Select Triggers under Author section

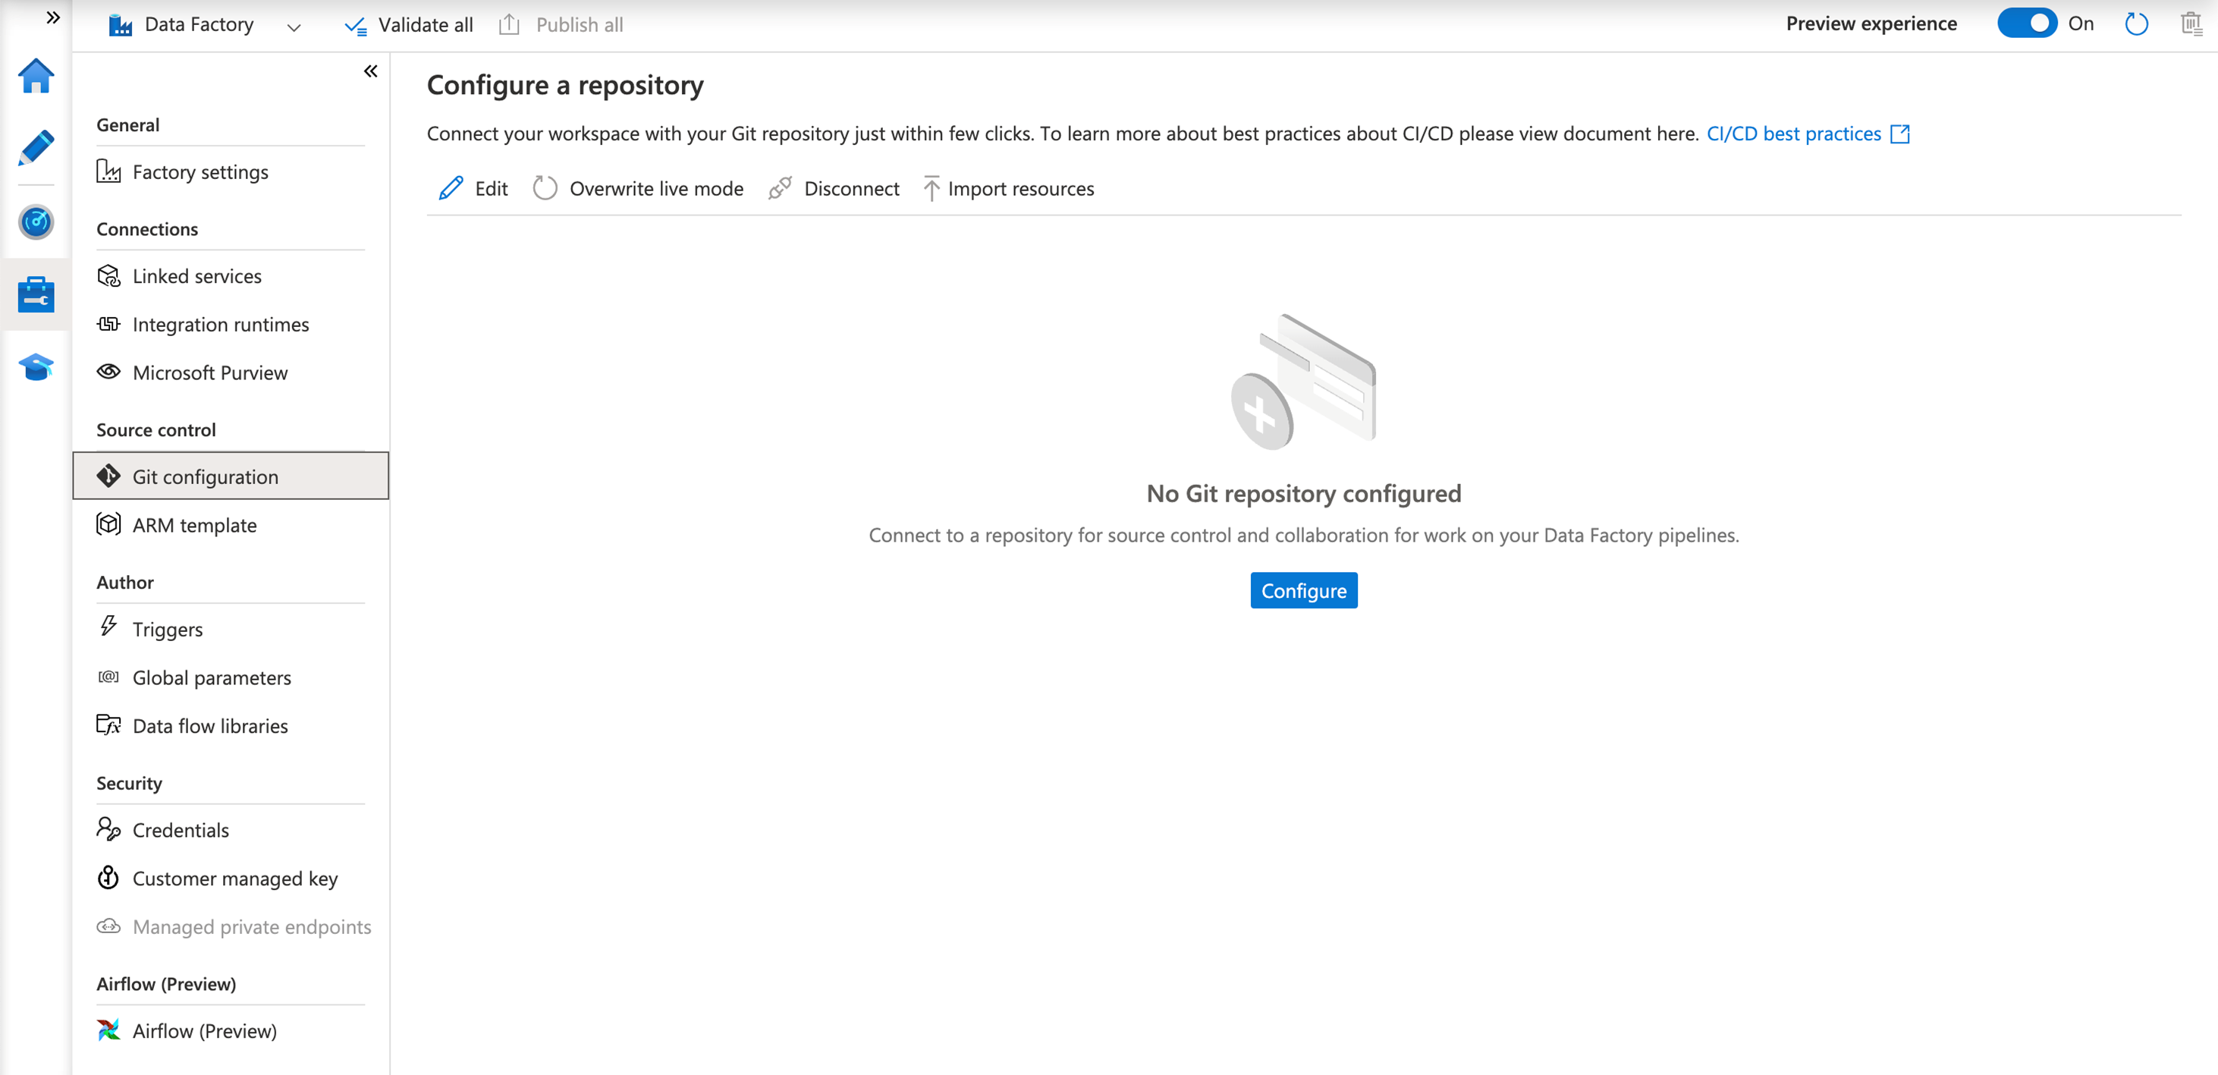167,630
